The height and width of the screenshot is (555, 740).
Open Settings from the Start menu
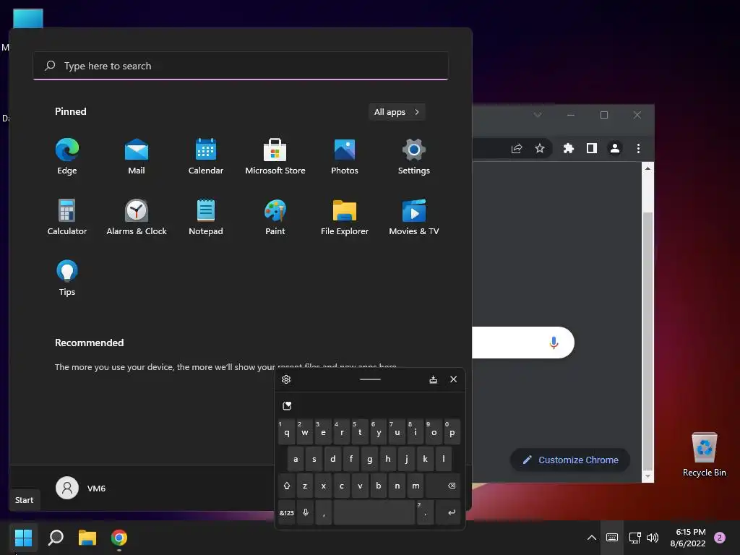click(x=414, y=156)
